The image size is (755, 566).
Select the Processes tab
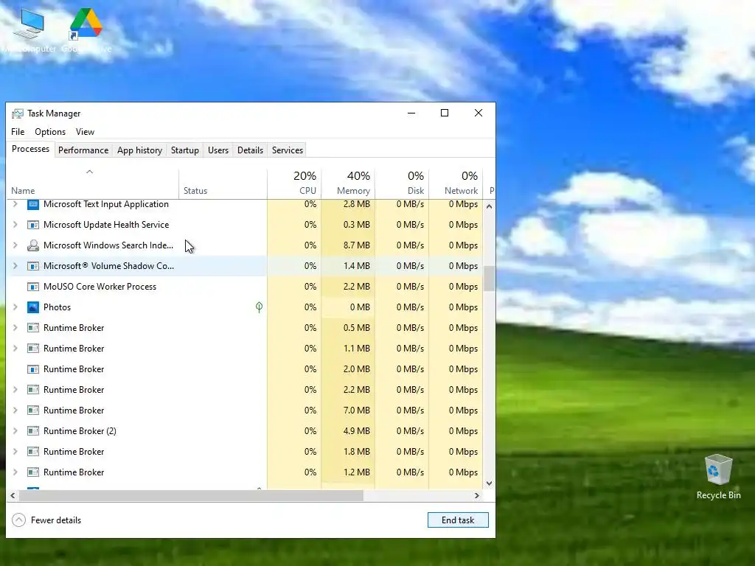pos(30,149)
